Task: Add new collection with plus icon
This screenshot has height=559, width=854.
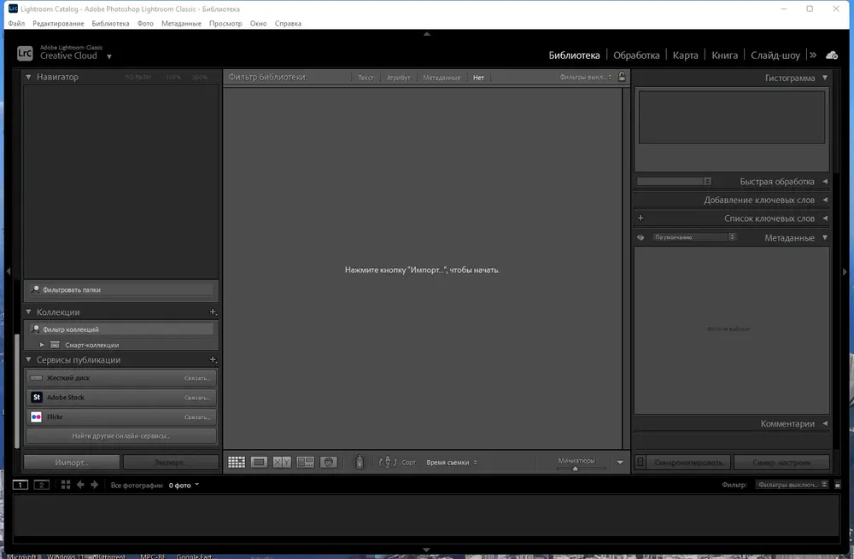Action: [x=213, y=312]
